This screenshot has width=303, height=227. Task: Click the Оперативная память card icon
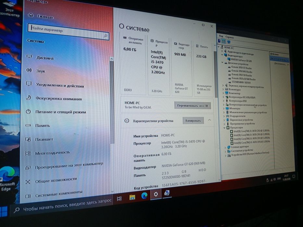(x=125, y=38)
